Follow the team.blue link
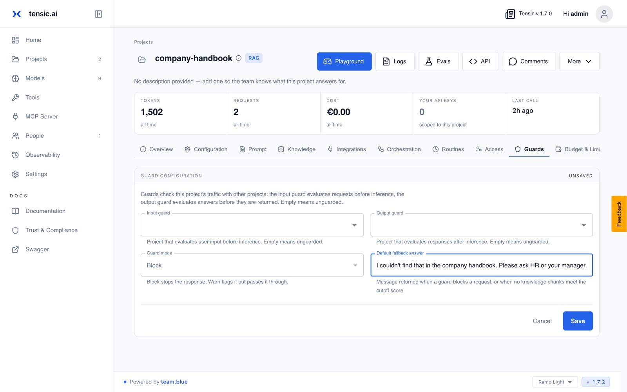This screenshot has height=392, width=627. tap(174, 382)
